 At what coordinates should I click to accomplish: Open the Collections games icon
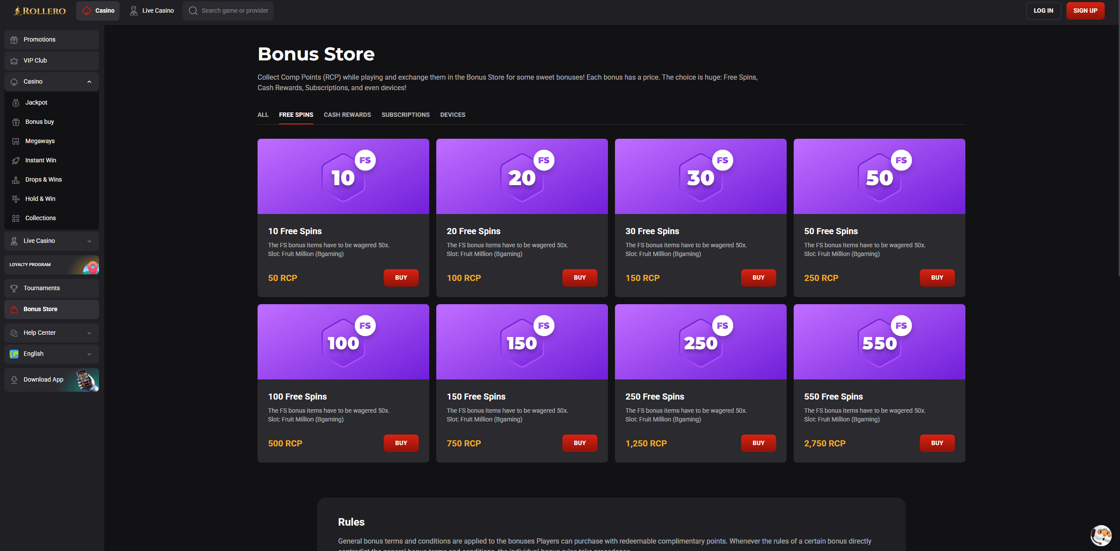[15, 218]
